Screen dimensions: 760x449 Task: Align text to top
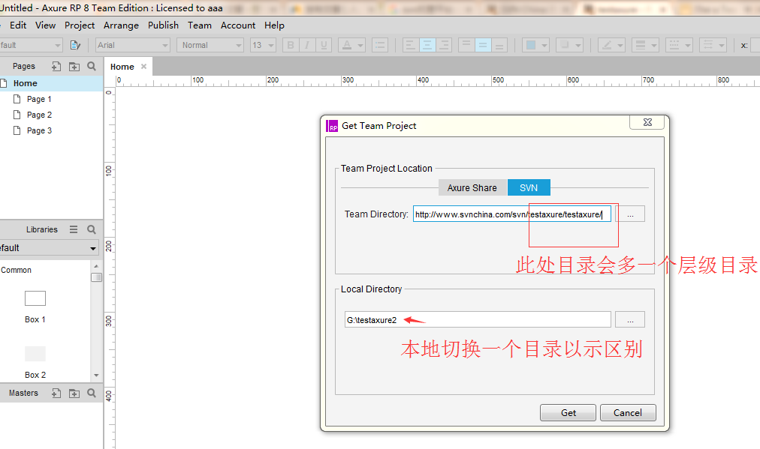point(466,45)
